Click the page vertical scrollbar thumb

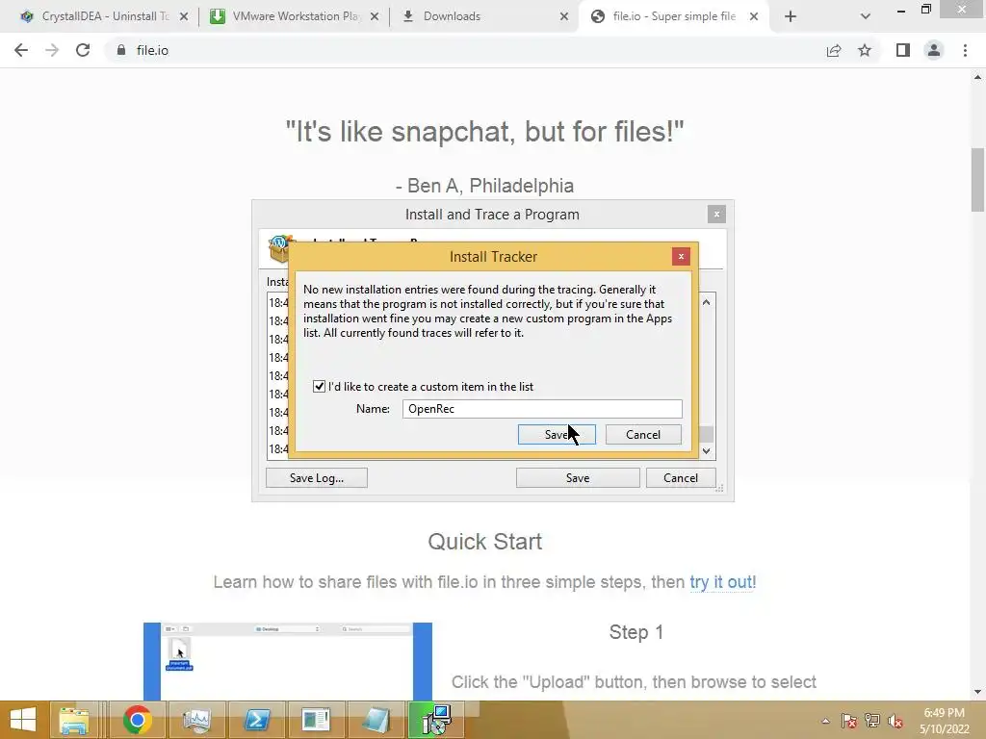[x=977, y=180]
